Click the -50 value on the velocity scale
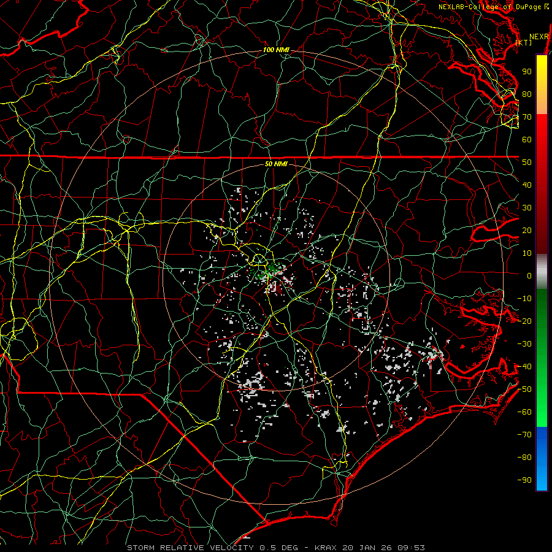 click(x=524, y=389)
